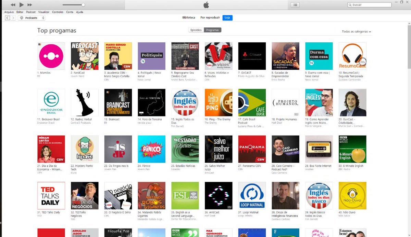Open the Hipsters Ponto Tech artwork
The height and width of the screenshot is (237, 411).
85,149
